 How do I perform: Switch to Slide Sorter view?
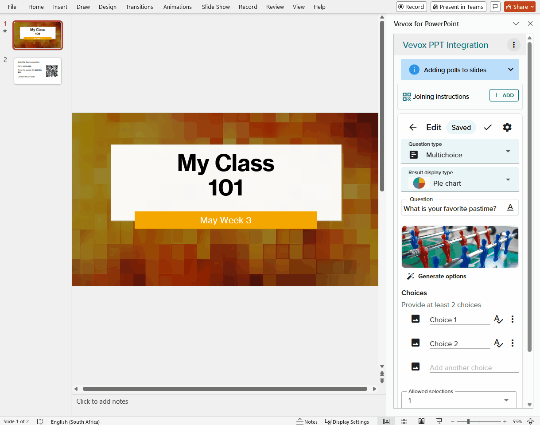click(404, 421)
